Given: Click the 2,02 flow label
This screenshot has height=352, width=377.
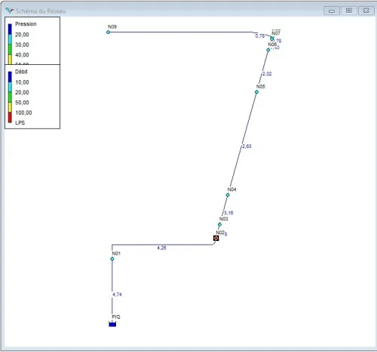Looking at the screenshot, I should point(267,74).
